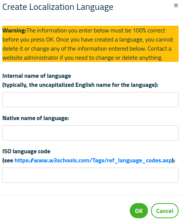This screenshot has width=182, height=222.
Task: Open the w3schools language codes link
Action: [x=93, y=160]
